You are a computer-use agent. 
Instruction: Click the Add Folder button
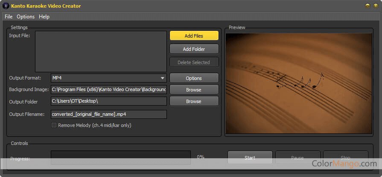194,49
